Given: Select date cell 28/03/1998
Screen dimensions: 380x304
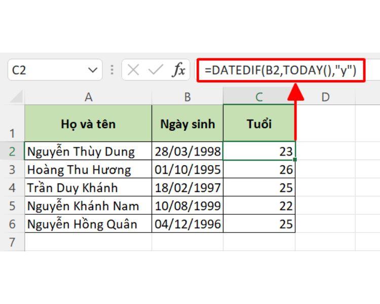Looking at the screenshot, I should point(187,151).
